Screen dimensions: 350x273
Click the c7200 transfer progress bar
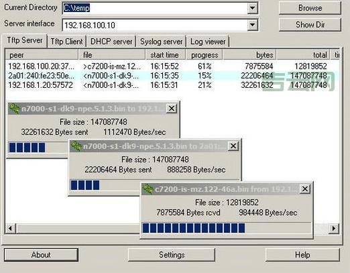pos(226,228)
